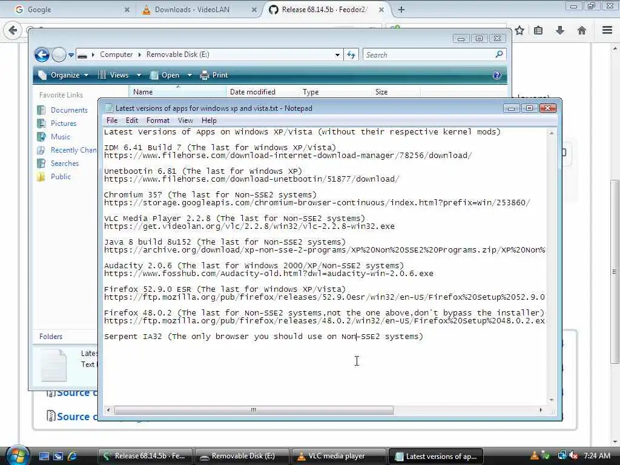Open browser bookmarks list icon
The height and width of the screenshot is (465, 620).
click(x=538, y=30)
